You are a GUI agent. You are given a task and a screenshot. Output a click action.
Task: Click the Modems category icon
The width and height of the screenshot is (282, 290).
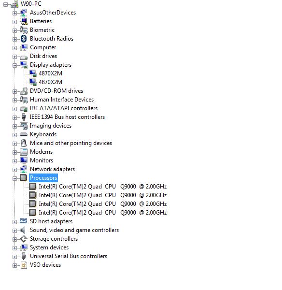coord(24,152)
